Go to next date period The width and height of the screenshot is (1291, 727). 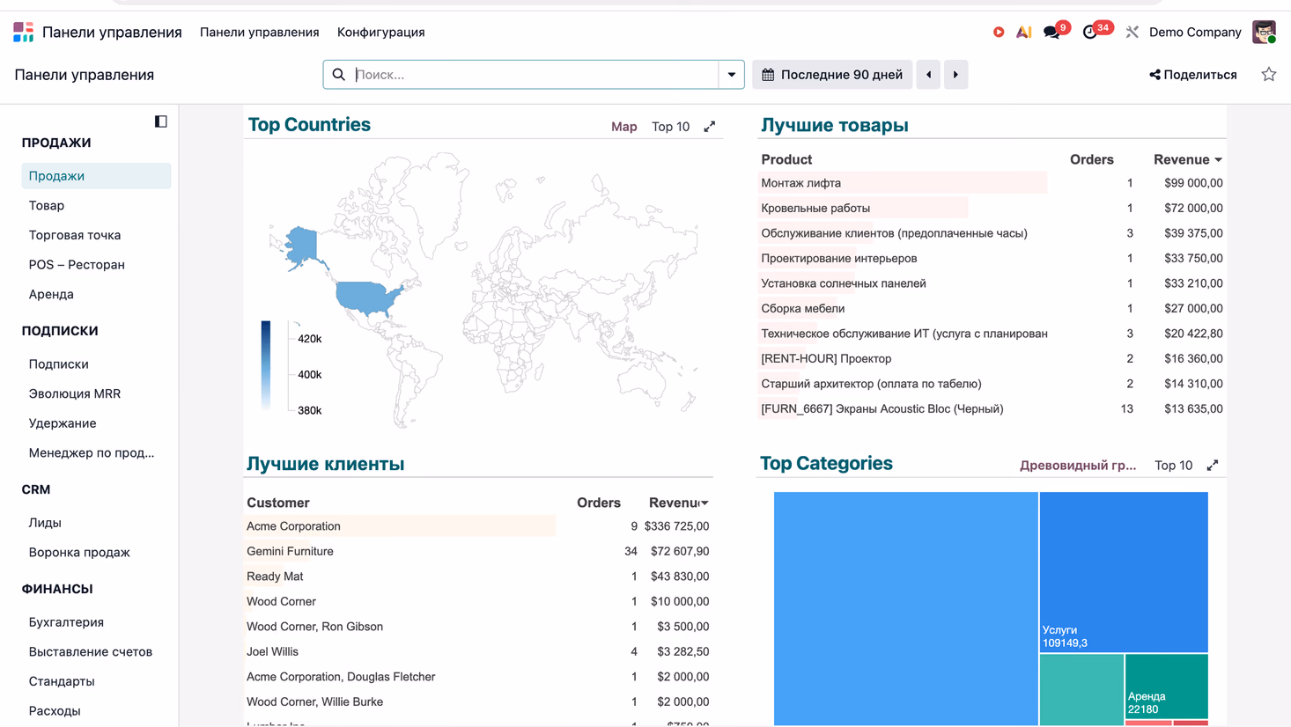(955, 75)
